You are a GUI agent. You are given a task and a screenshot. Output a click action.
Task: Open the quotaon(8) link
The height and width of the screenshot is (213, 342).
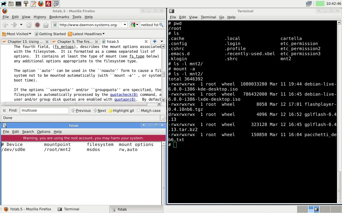pyautogui.click(x=125, y=99)
